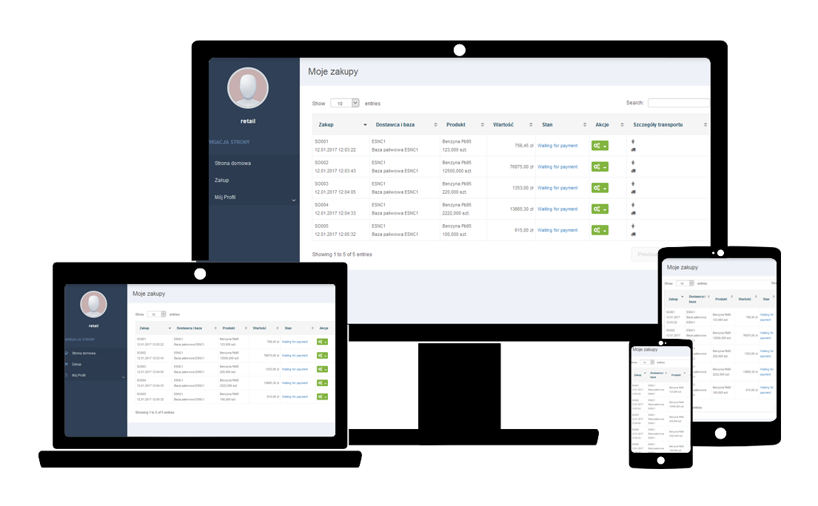818x506 pixels.
Task: Open green actions dropdown for SO004 on laptop
Action: coord(322,382)
